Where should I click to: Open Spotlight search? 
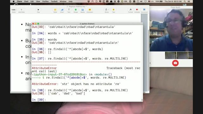tap(185, 1)
